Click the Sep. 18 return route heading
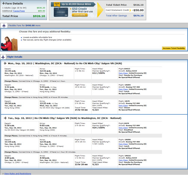Viewport: 188px width, 175px height. (65, 118)
